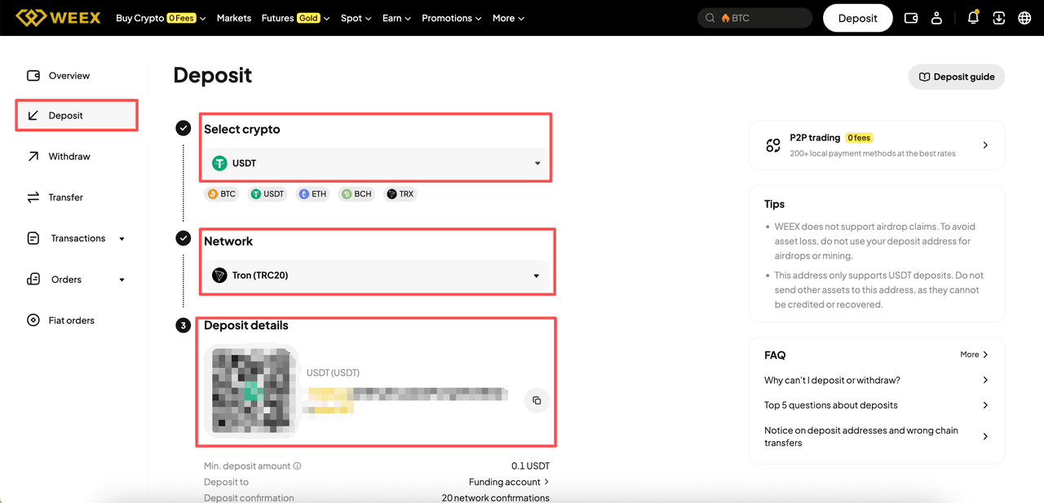This screenshot has width=1044, height=503.
Task: Click the white Deposit button in header
Action: 858,18
